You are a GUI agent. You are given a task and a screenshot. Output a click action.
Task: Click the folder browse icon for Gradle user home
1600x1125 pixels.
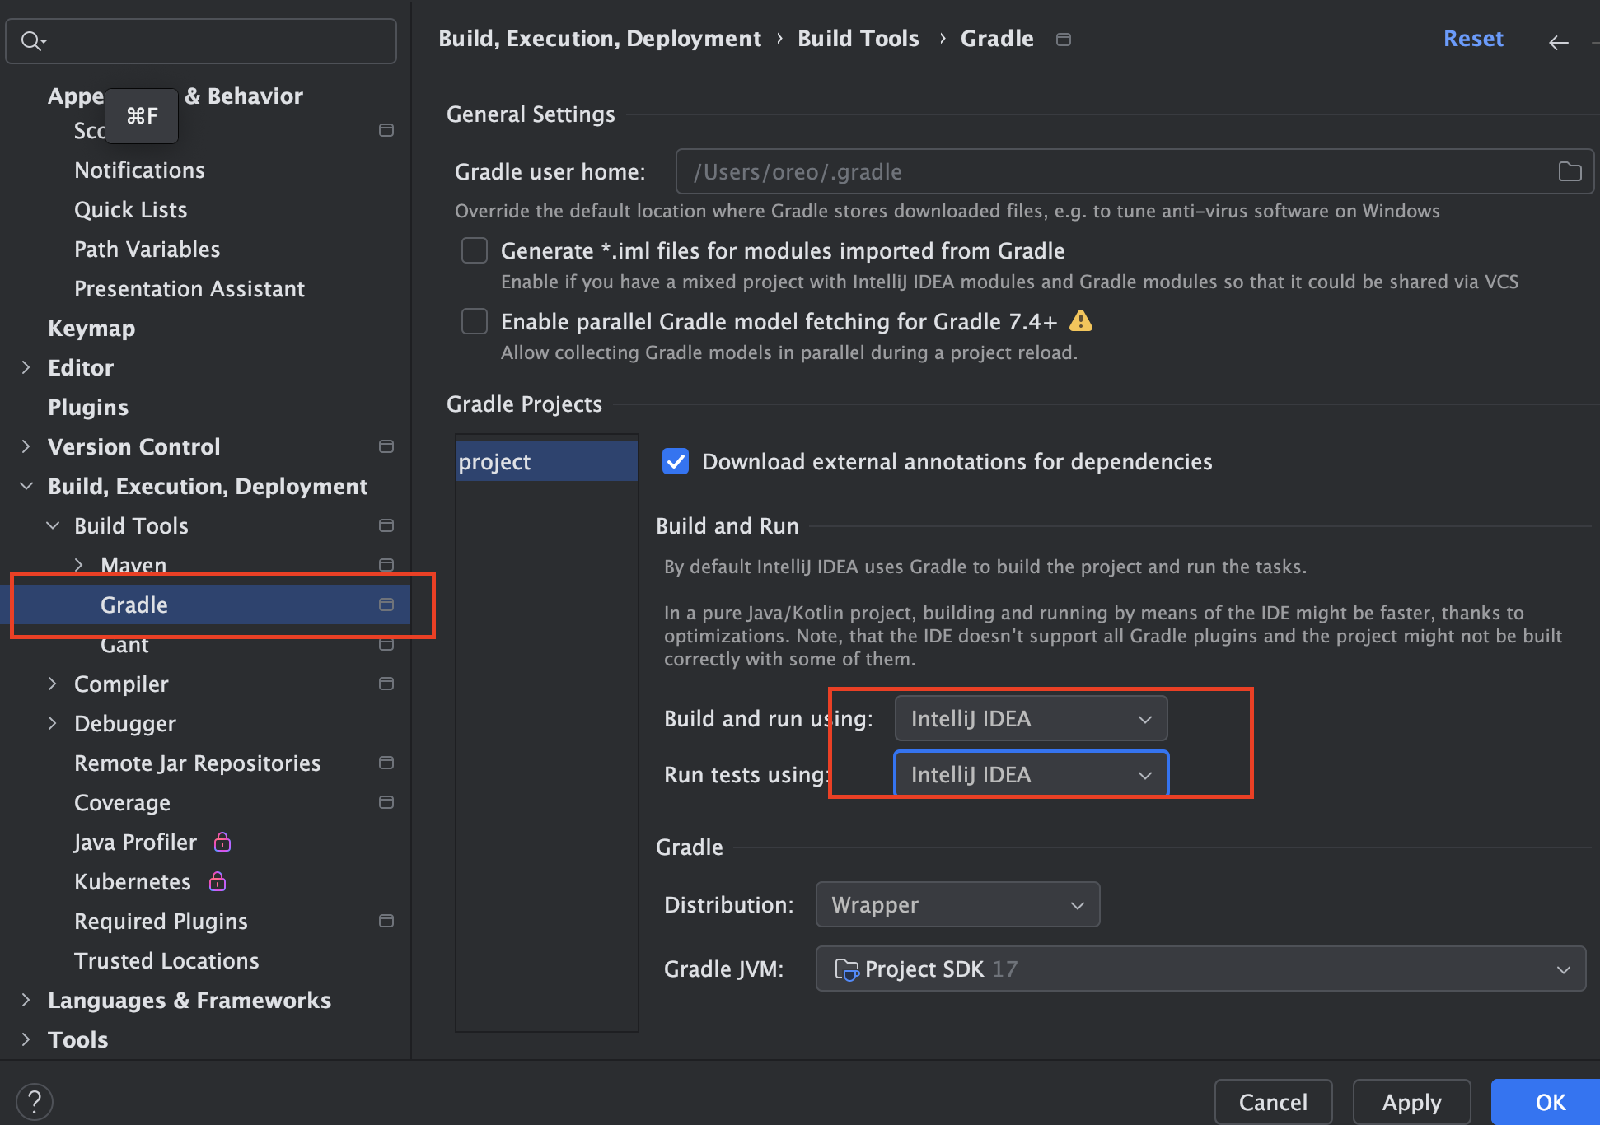coord(1569,171)
